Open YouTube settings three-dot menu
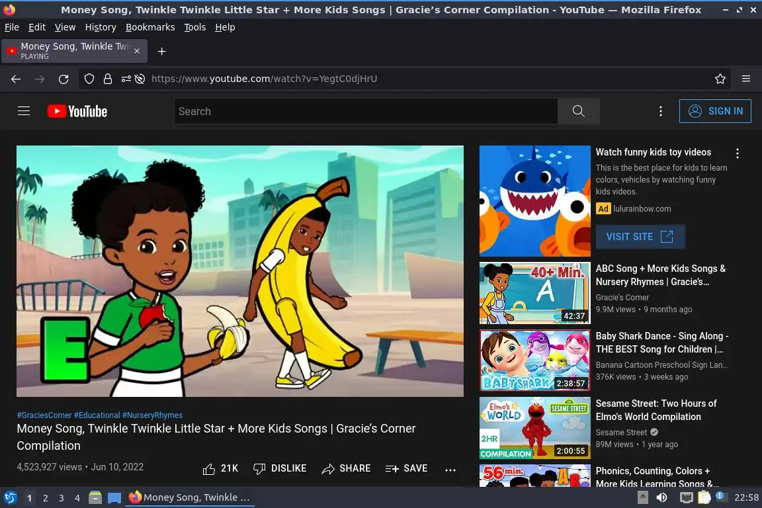This screenshot has width=762, height=508. coord(660,111)
